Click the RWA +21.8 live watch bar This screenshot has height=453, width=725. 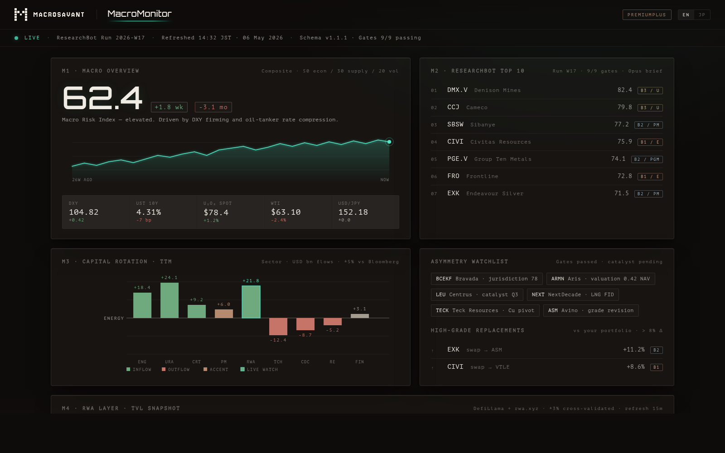[251, 302]
